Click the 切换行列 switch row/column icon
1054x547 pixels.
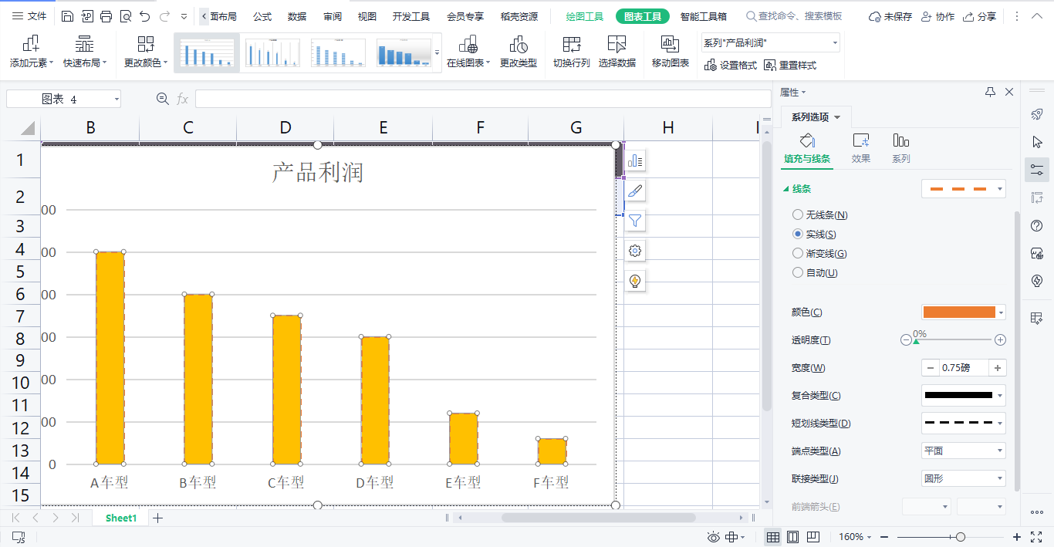572,44
